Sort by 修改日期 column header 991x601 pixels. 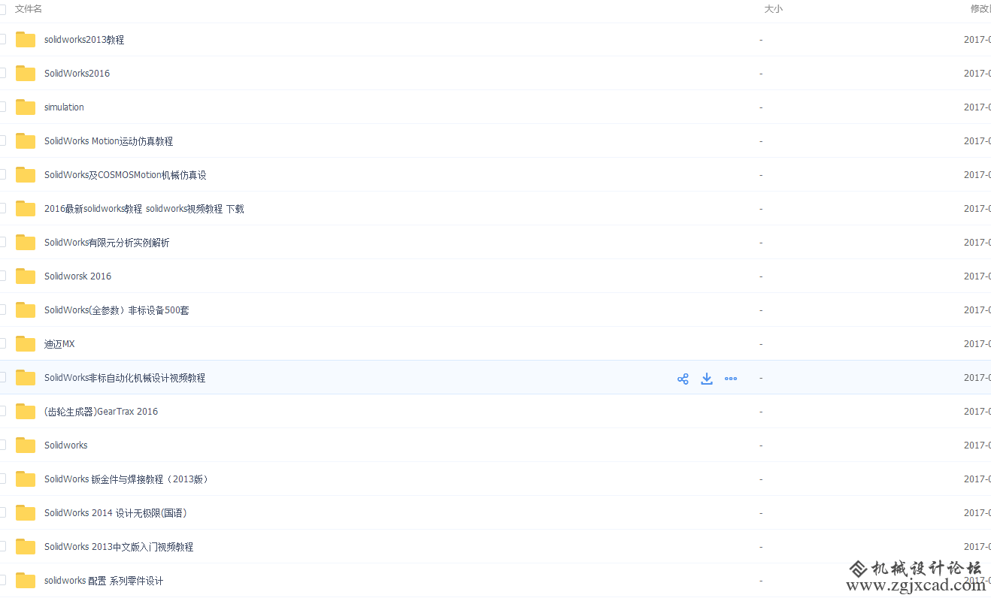pyautogui.click(x=980, y=9)
